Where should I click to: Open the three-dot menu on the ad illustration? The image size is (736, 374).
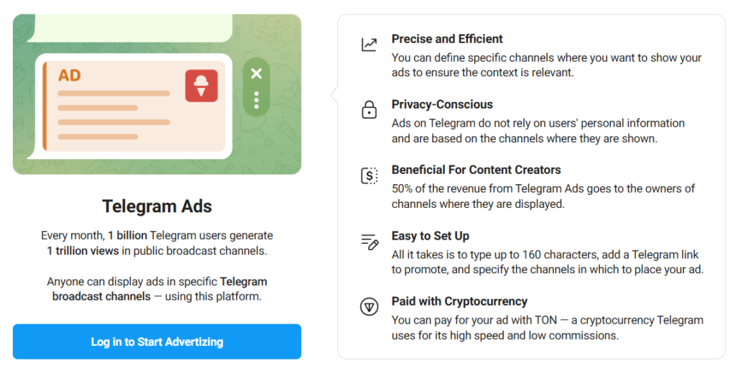[257, 100]
